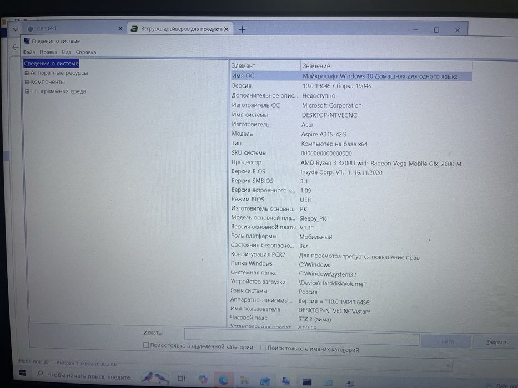Open Copilot from the taskbar

coord(203,379)
